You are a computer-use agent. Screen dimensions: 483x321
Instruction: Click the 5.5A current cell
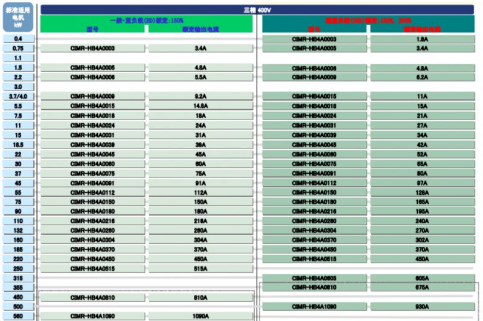click(x=200, y=77)
